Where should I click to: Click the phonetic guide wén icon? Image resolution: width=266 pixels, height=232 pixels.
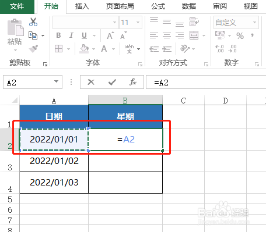129,49
